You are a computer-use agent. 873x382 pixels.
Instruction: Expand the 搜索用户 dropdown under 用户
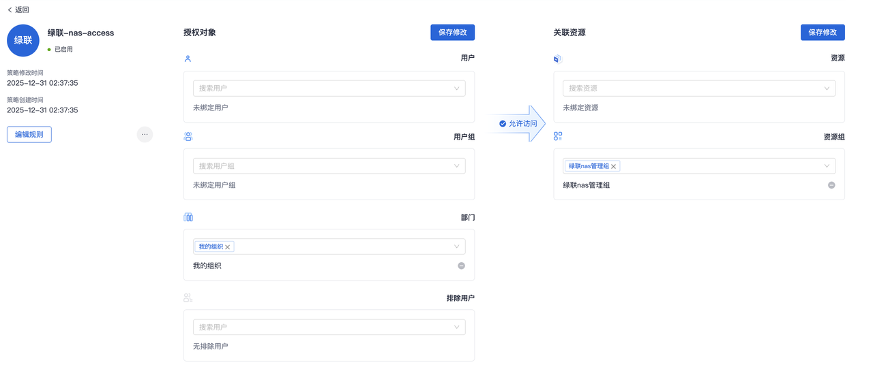[457, 89]
